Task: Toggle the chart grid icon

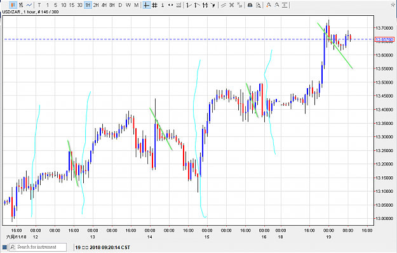Action: pos(154,5)
